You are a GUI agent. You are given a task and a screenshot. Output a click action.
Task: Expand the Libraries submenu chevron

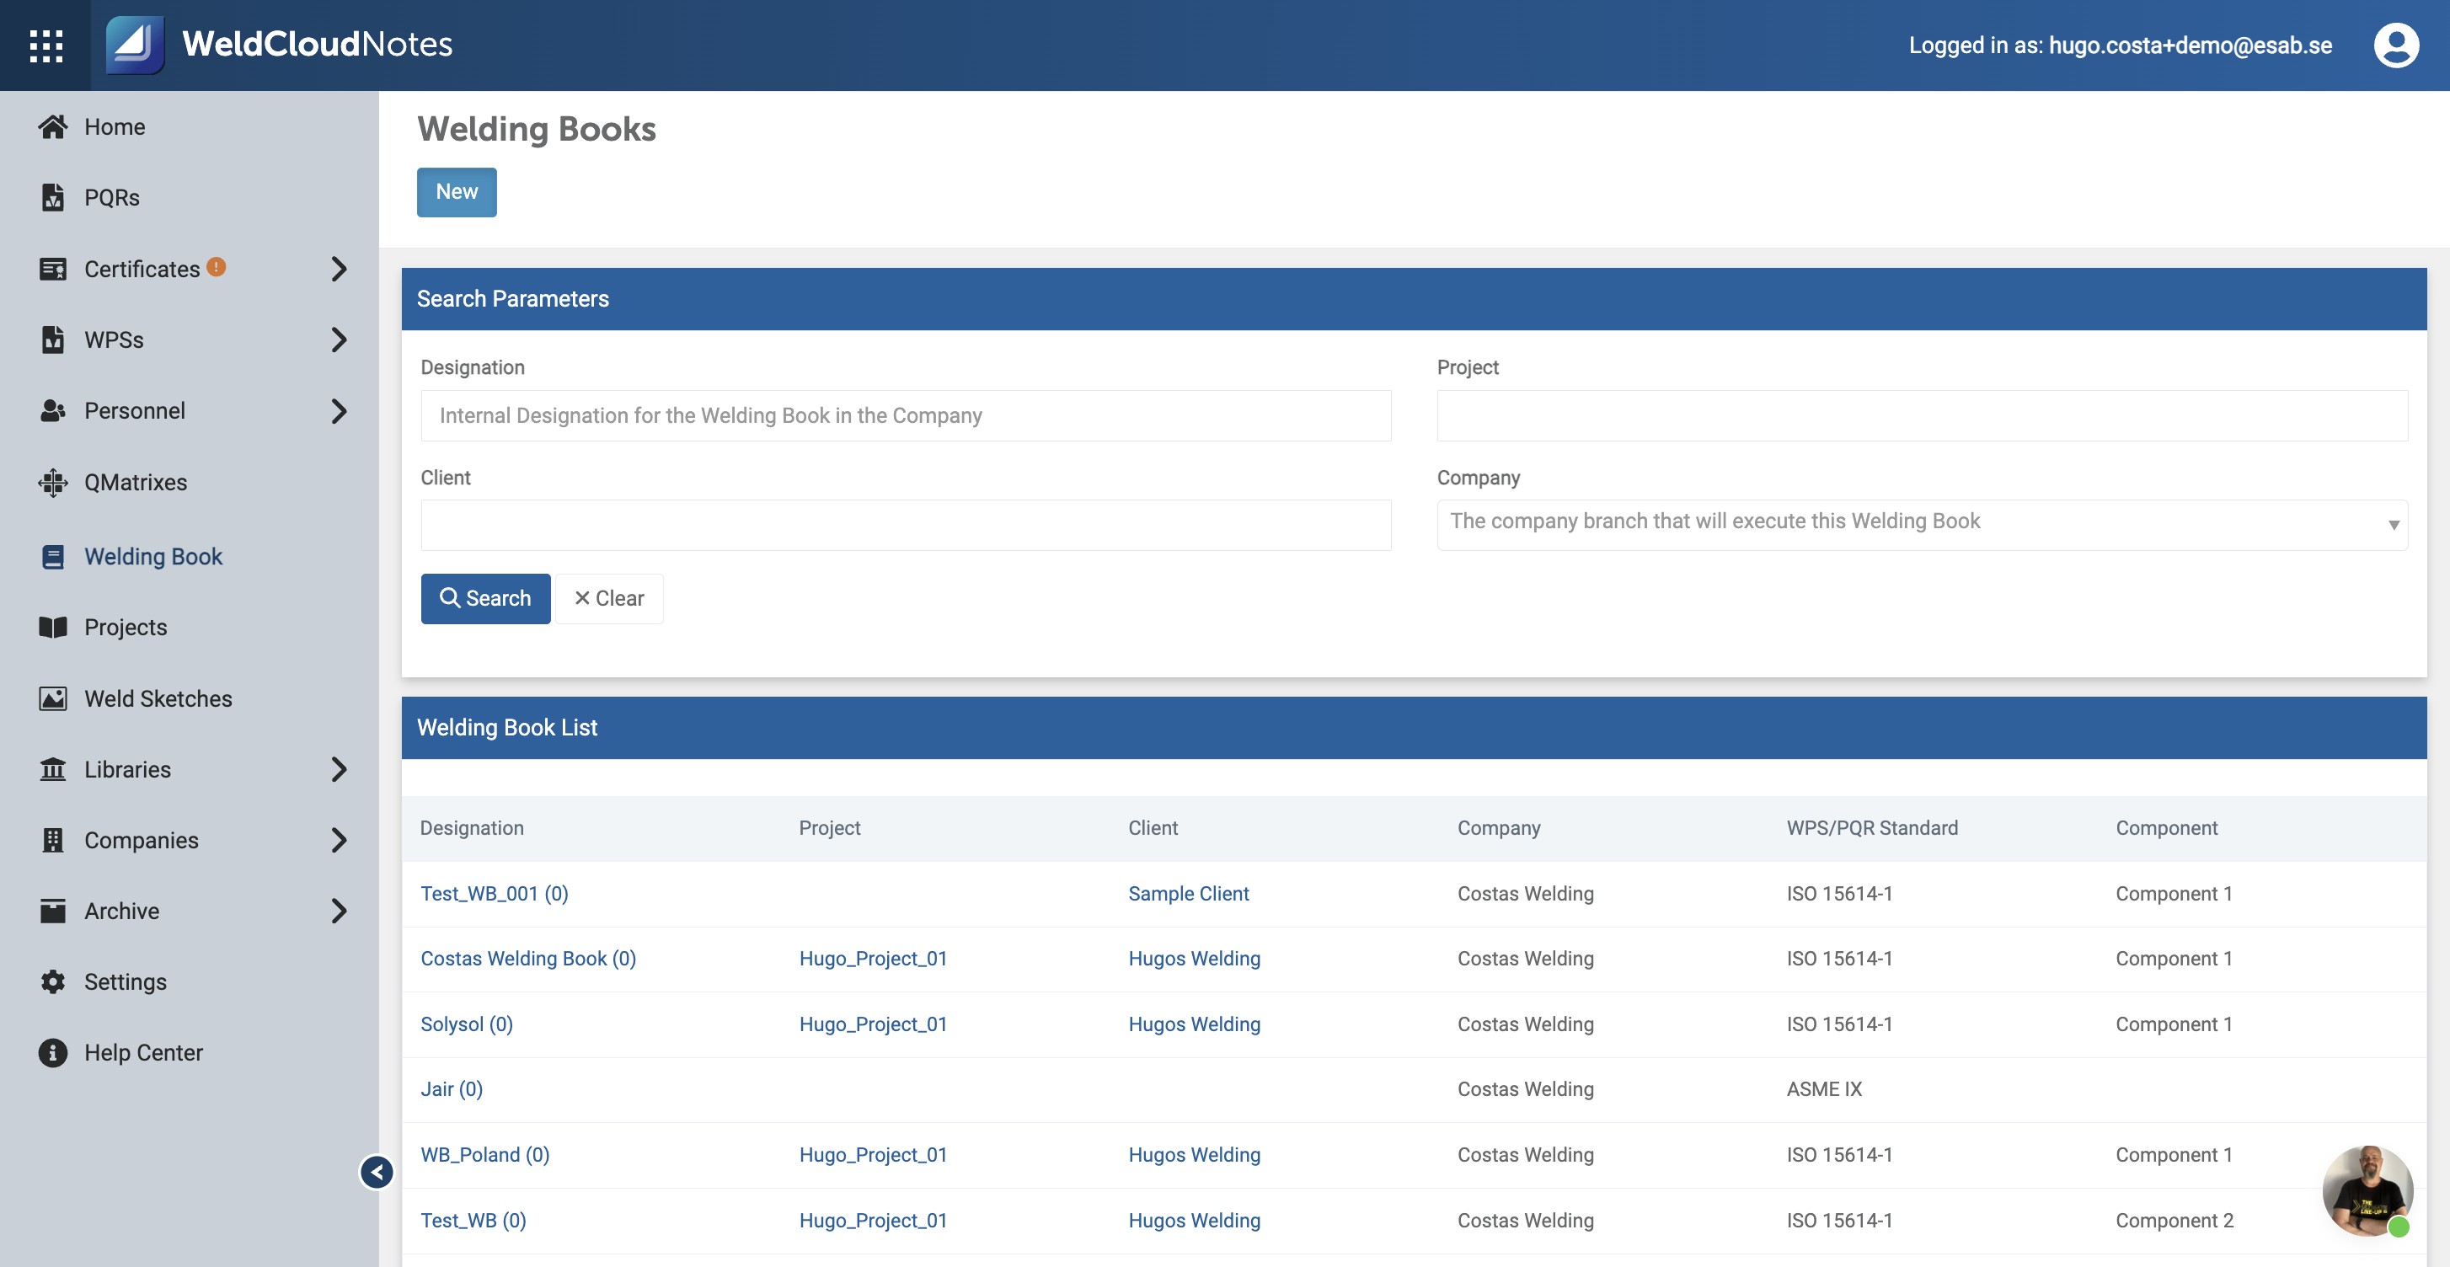point(339,768)
